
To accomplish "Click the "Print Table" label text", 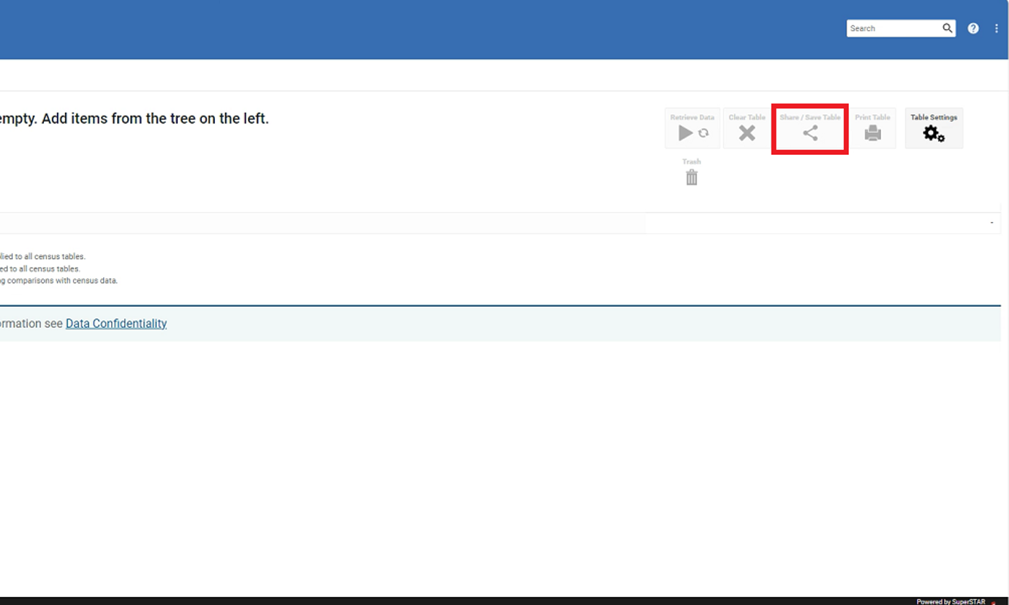I will click(872, 118).
